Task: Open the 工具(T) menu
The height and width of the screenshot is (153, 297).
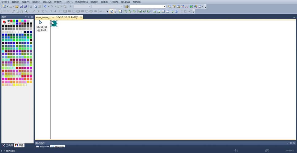Action: [69, 2]
